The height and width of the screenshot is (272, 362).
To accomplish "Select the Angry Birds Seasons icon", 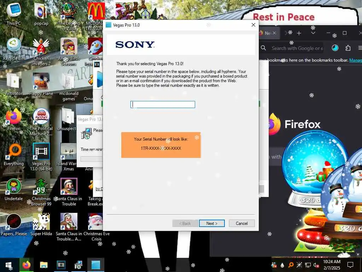I will click(x=69, y=52).
